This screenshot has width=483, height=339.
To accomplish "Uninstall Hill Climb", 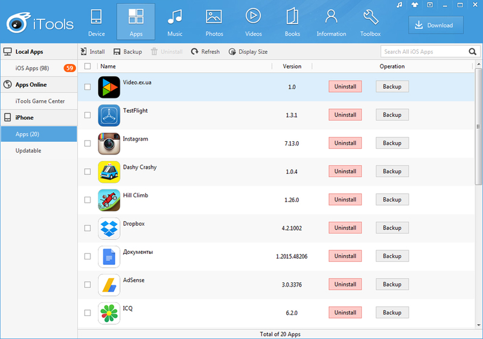I will 345,199.
